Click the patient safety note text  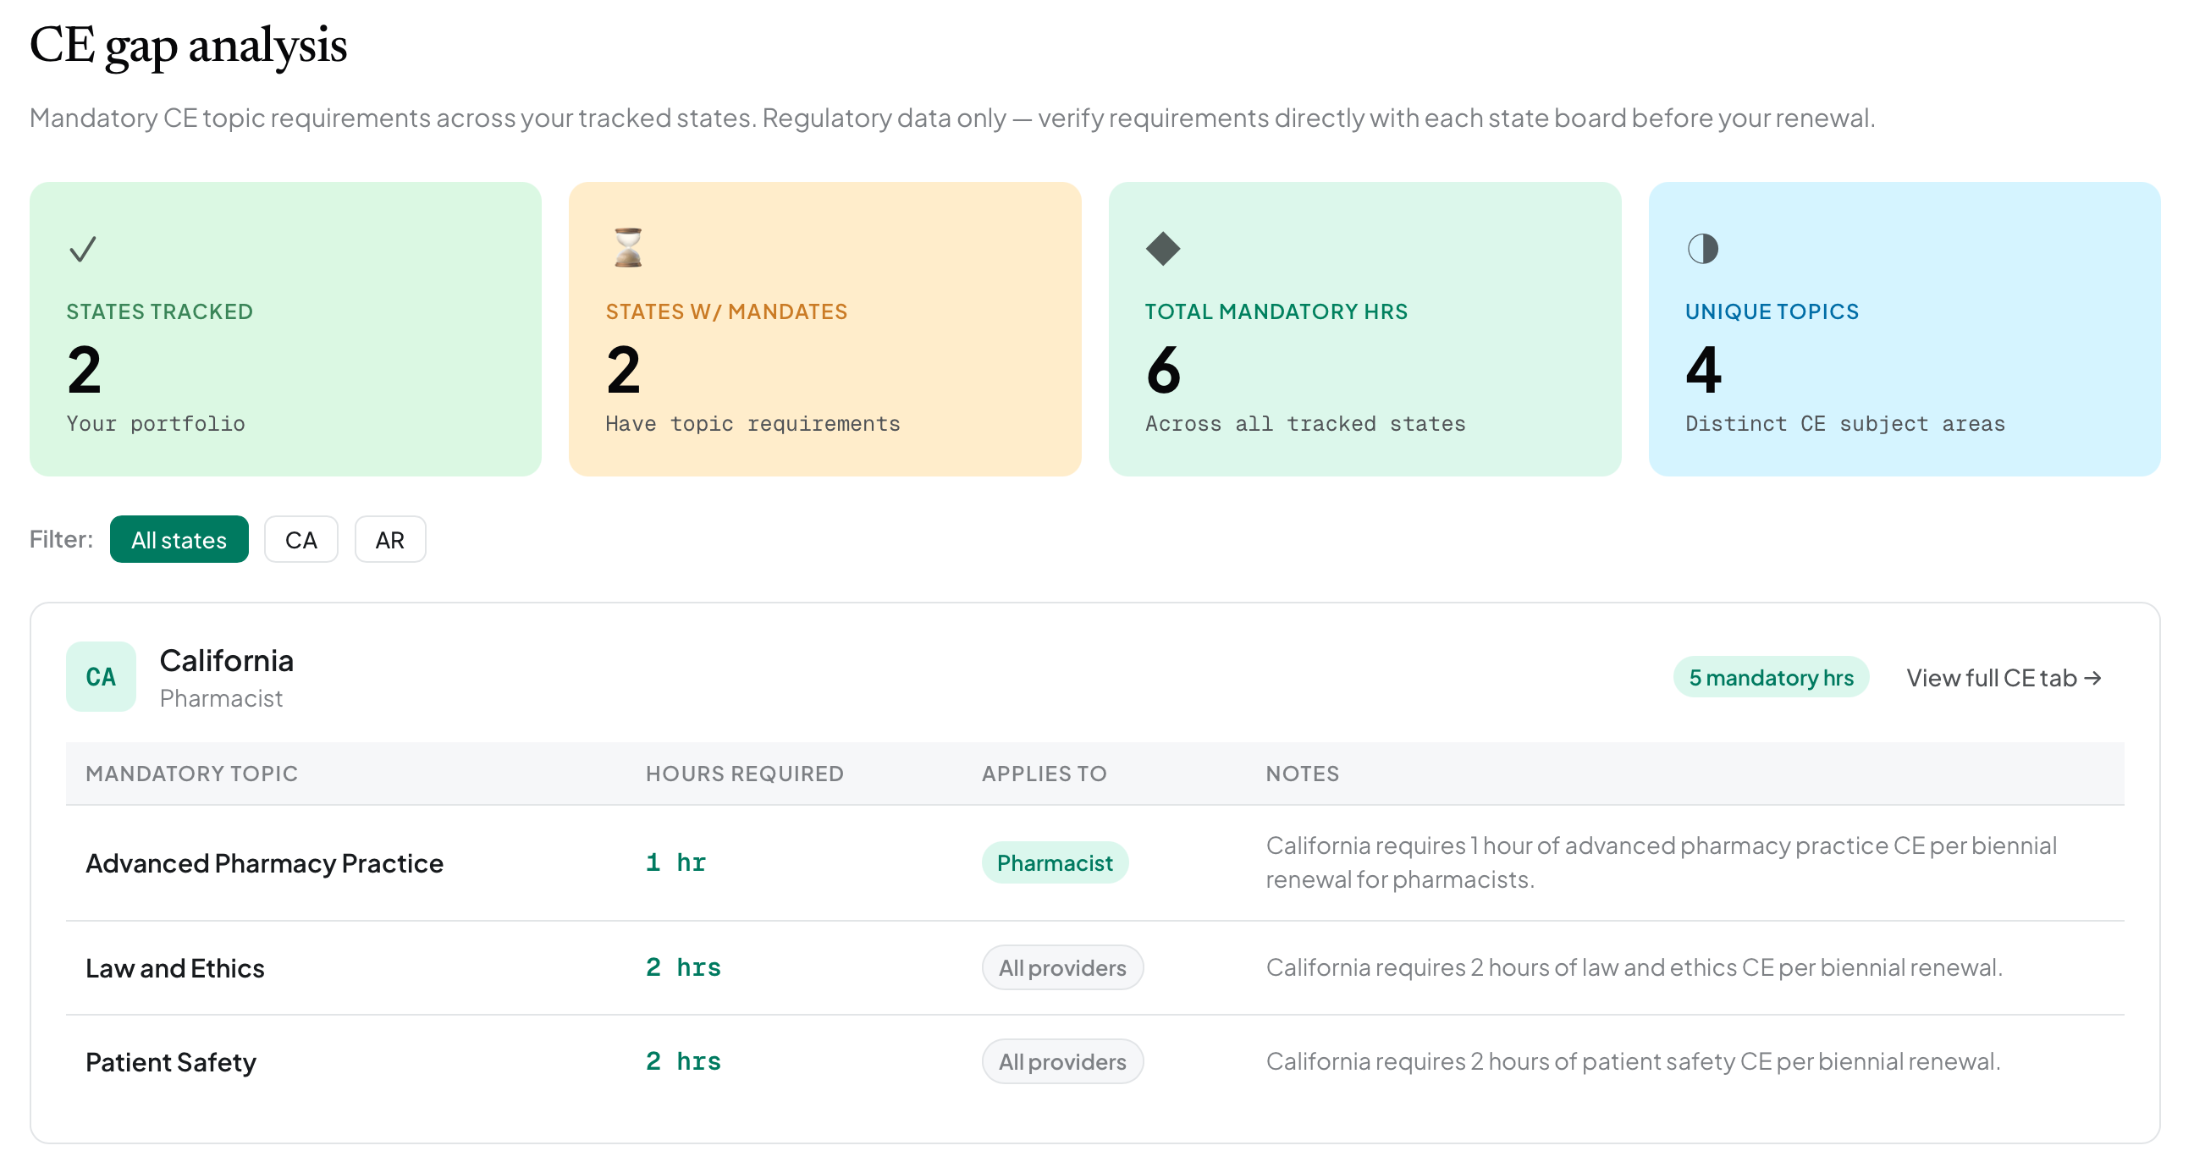tap(1633, 1061)
